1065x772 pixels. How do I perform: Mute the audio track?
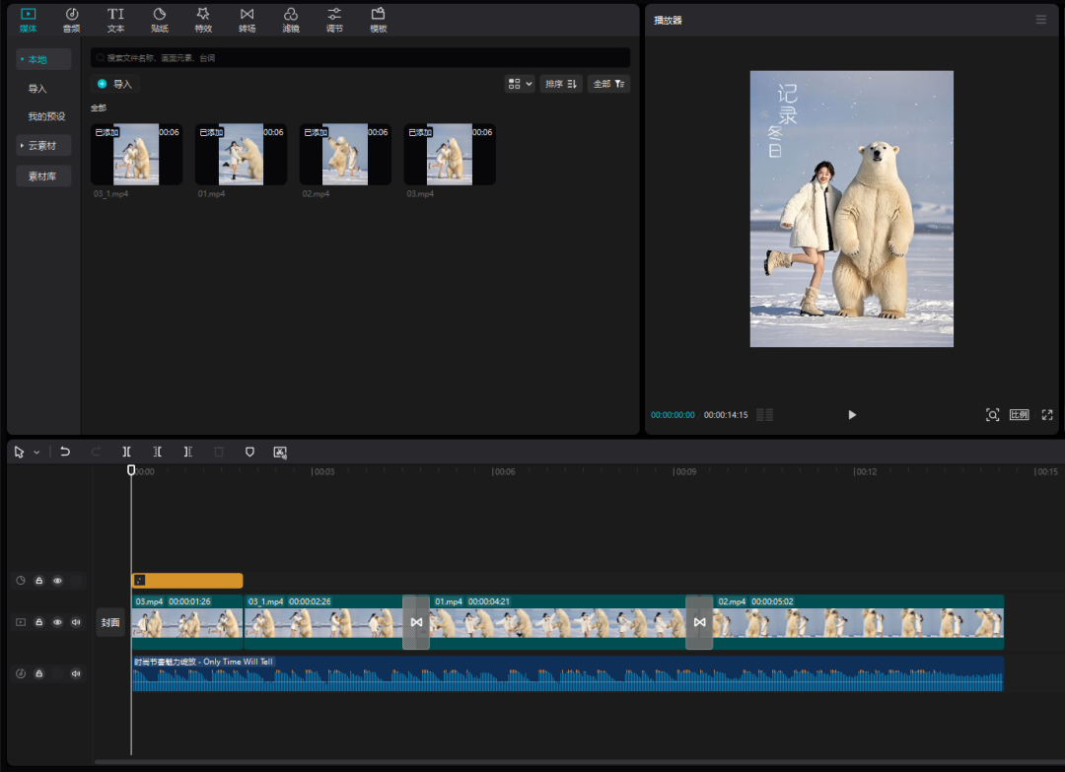point(76,673)
